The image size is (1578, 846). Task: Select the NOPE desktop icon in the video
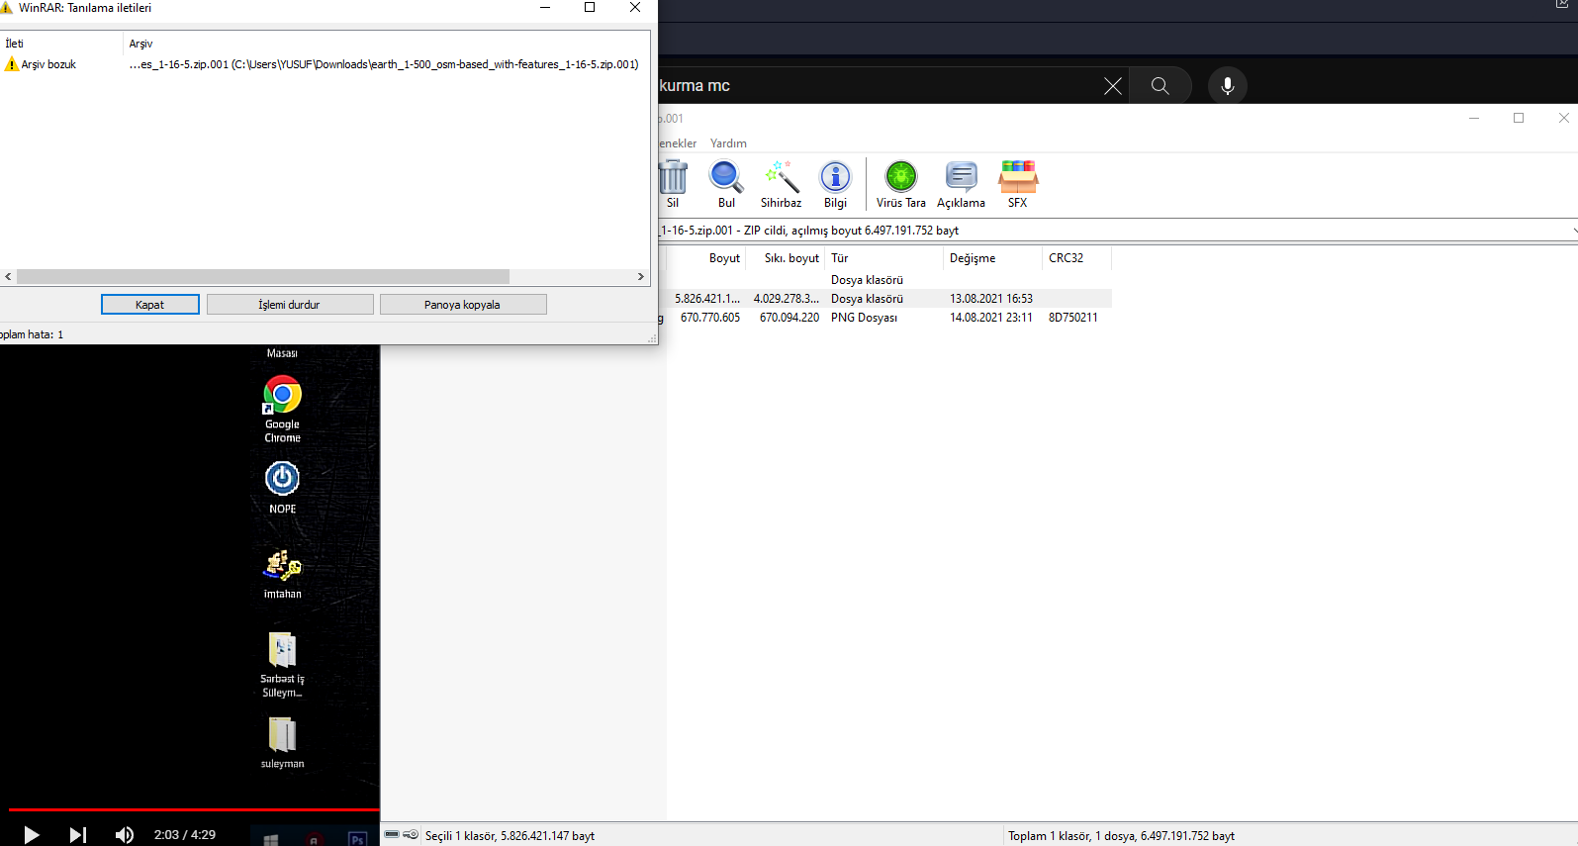(282, 487)
